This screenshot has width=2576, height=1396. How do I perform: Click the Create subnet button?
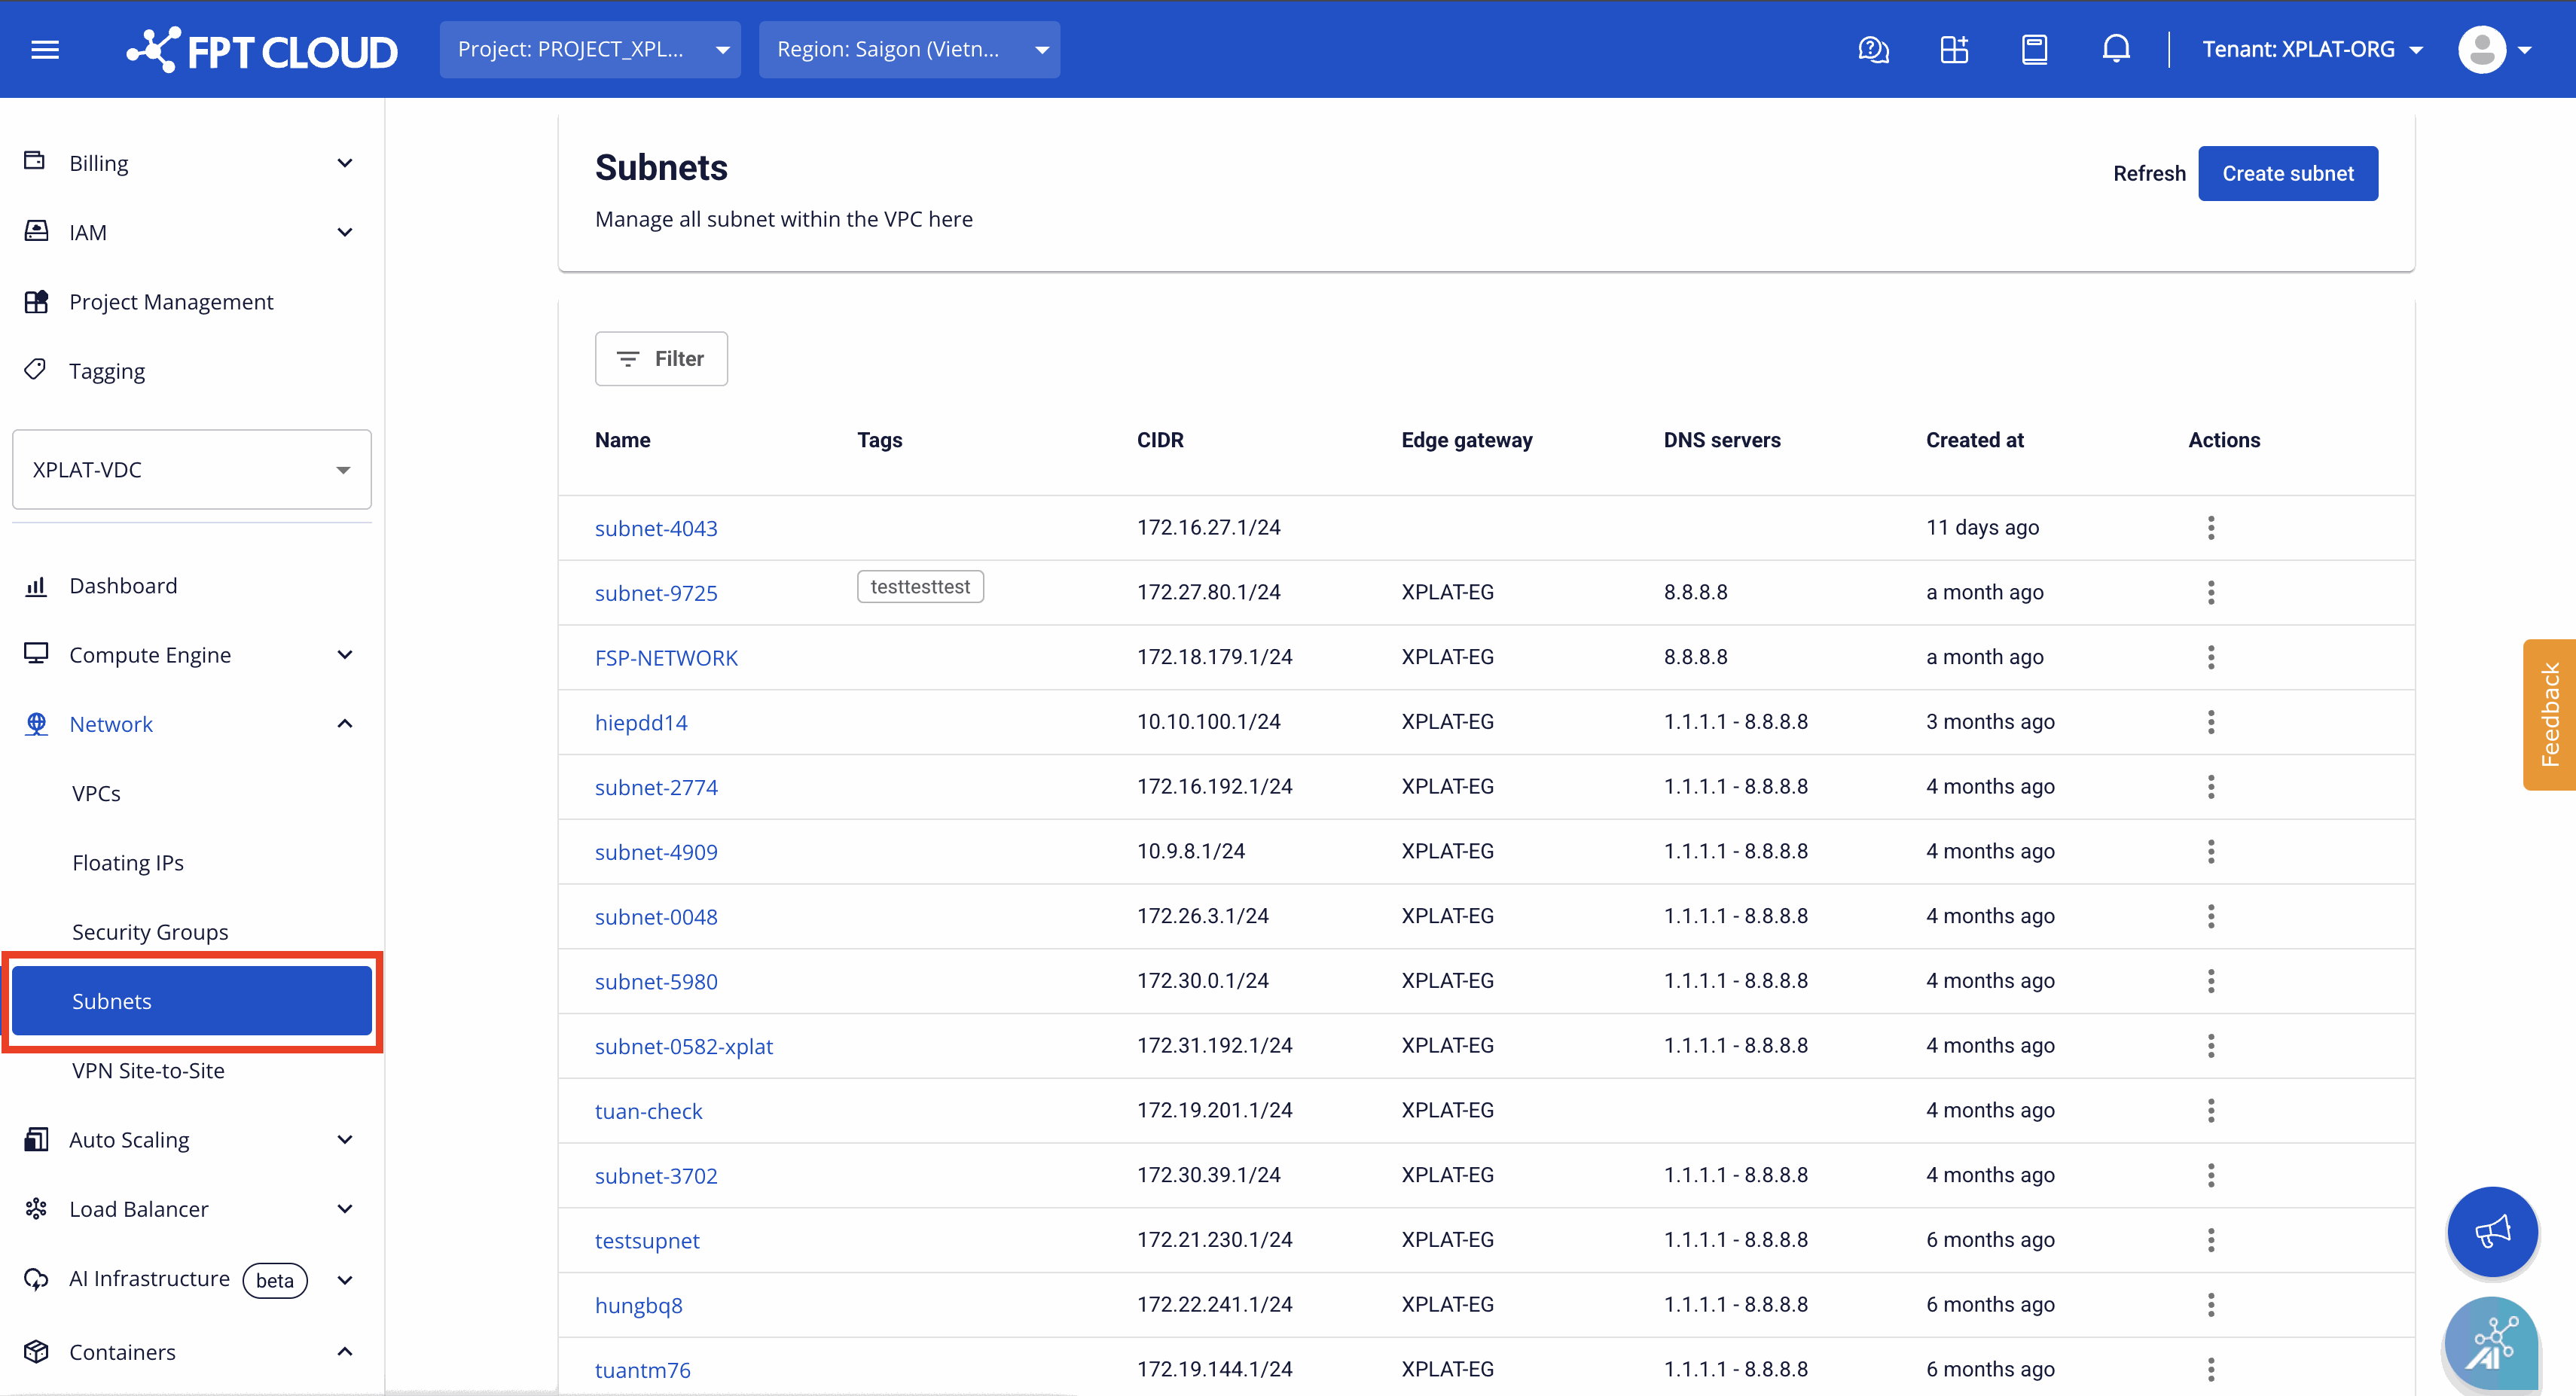2288,173
